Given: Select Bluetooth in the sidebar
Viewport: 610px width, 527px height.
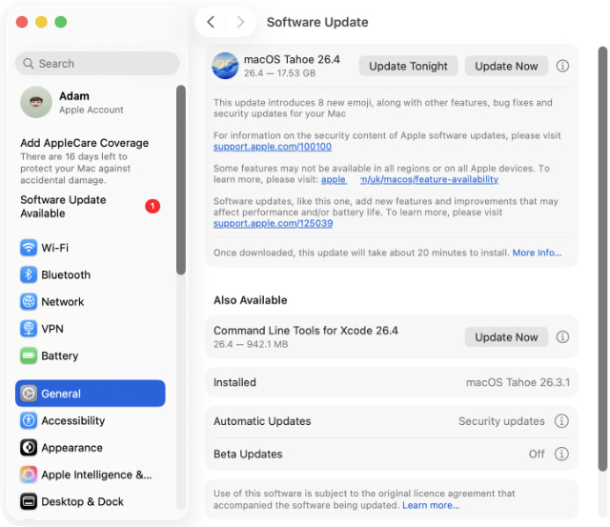Looking at the screenshot, I should (x=91, y=275).
